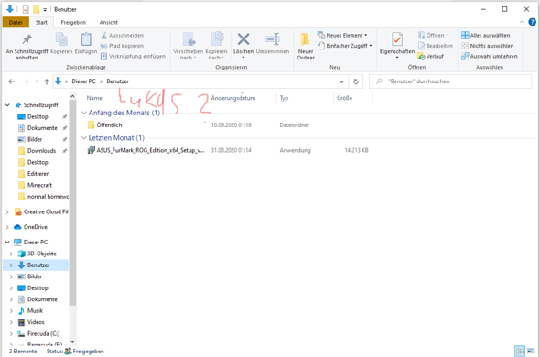Select Benutzer in navigation tree
Viewport: 540px width, 357px height.
point(38,265)
